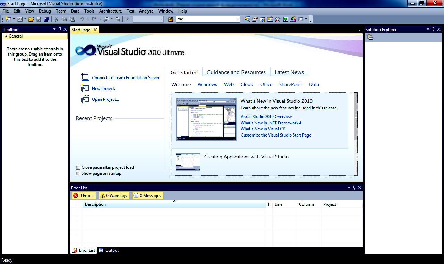Image resolution: width=444 pixels, height=264 pixels.
Task: Click the Open File folder icon
Action: (31, 19)
